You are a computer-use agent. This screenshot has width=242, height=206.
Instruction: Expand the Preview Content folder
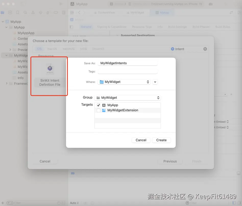pos(10,50)
